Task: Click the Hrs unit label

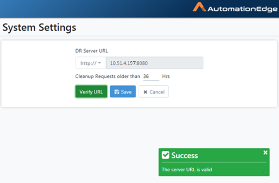Action: pyautogui.click(x=166, y=77)
